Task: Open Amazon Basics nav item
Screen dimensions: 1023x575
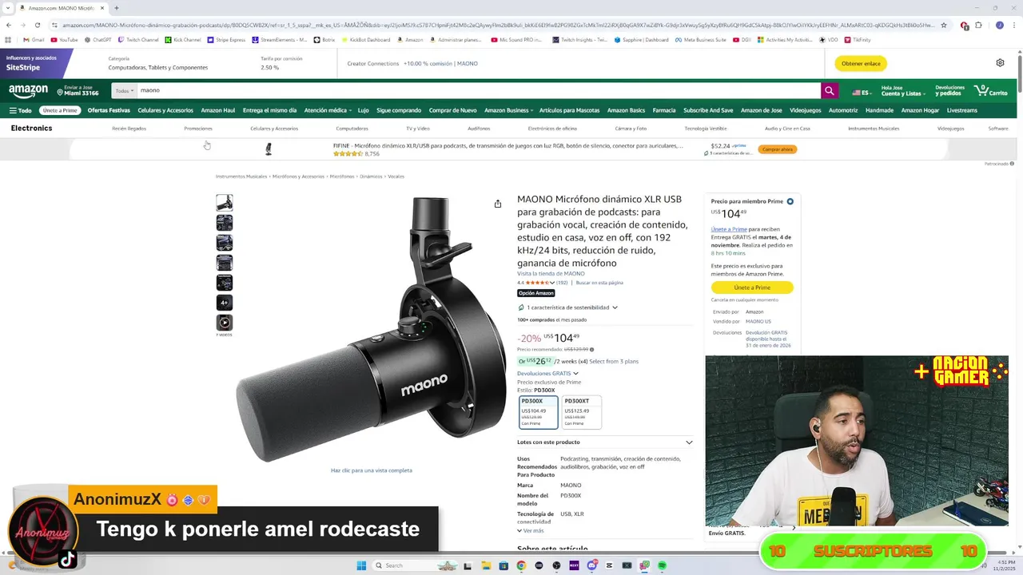Action: 626,110
